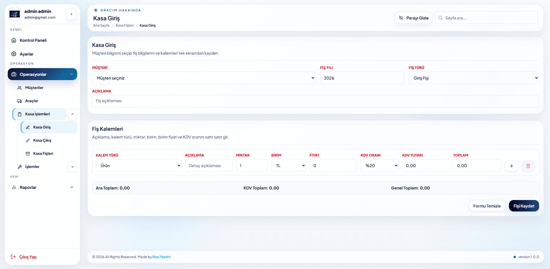Click the Sayfa ara search field
The height and width of the screenshot is (269, 550).
[486, 18]
